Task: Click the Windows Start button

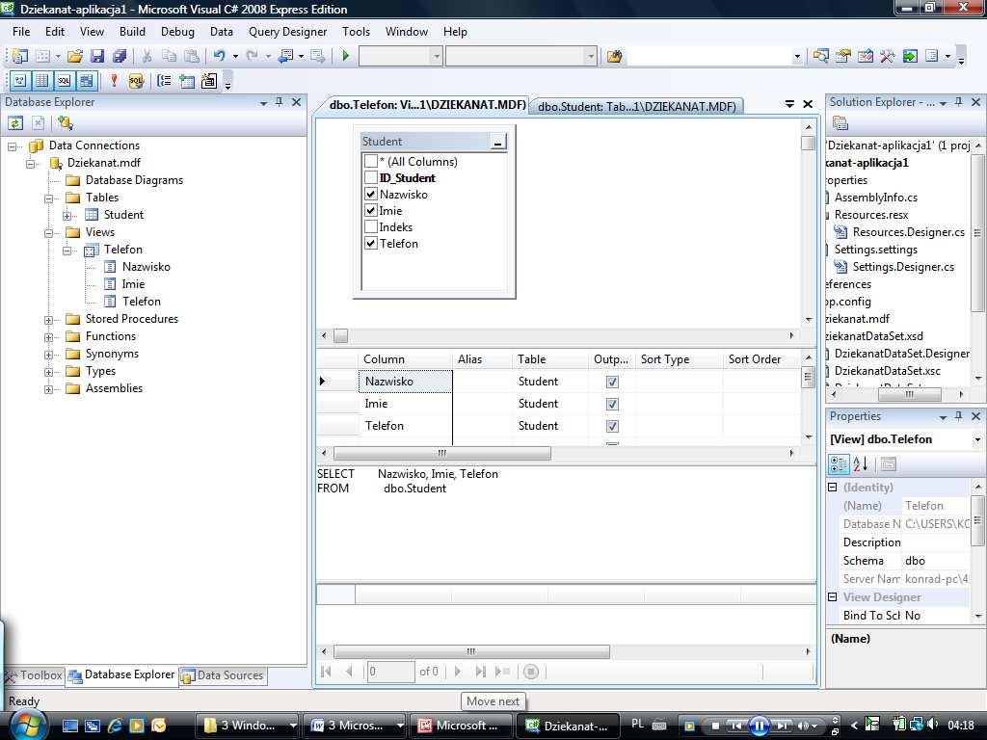Action: pyautogui.click(x=28, y=726)
